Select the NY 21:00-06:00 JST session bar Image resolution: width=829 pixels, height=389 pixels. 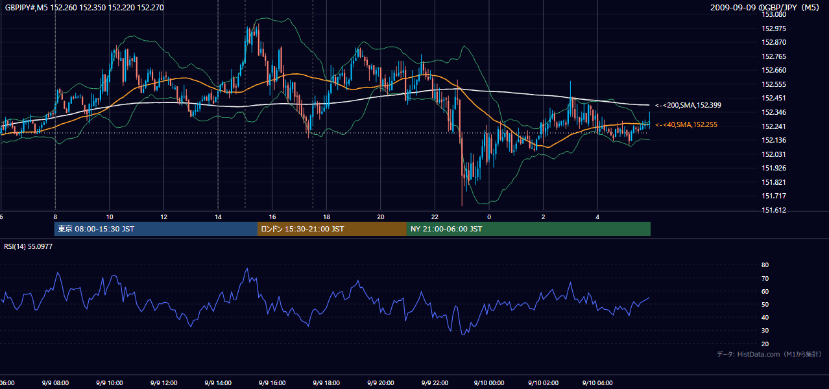[529, 229]
